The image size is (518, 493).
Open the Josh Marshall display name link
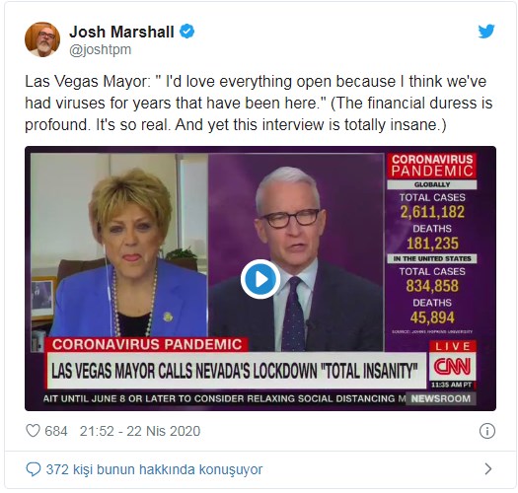click(x=121, y=32)
